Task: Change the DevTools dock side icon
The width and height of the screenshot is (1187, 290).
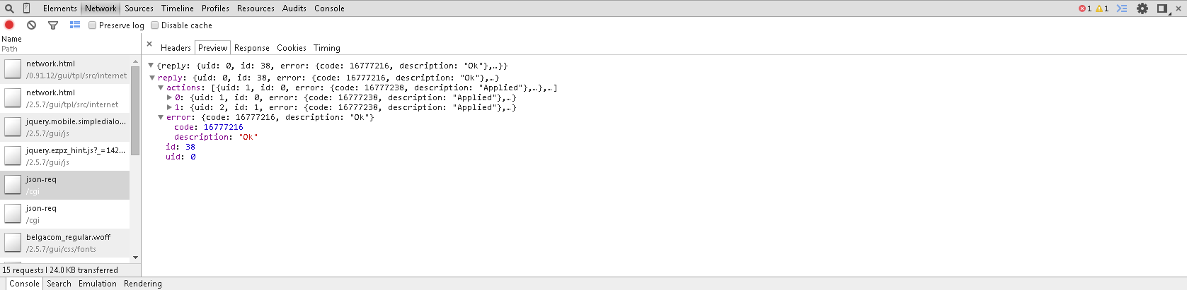Action: coord(1162,8)
